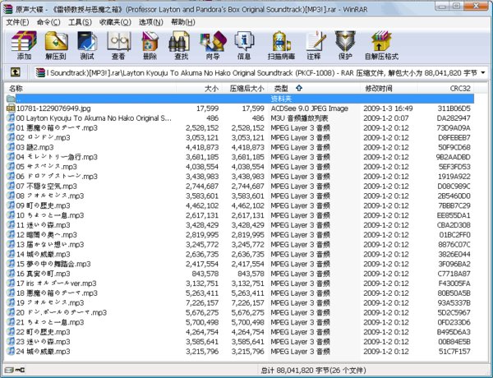Open the Tools (工具) menu
The image size is (493, 378).
[80, 22]
